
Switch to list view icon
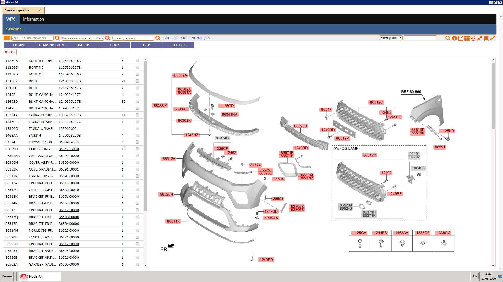coord(467,38)
